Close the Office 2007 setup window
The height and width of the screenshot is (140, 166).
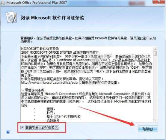(x=159, y=1)
